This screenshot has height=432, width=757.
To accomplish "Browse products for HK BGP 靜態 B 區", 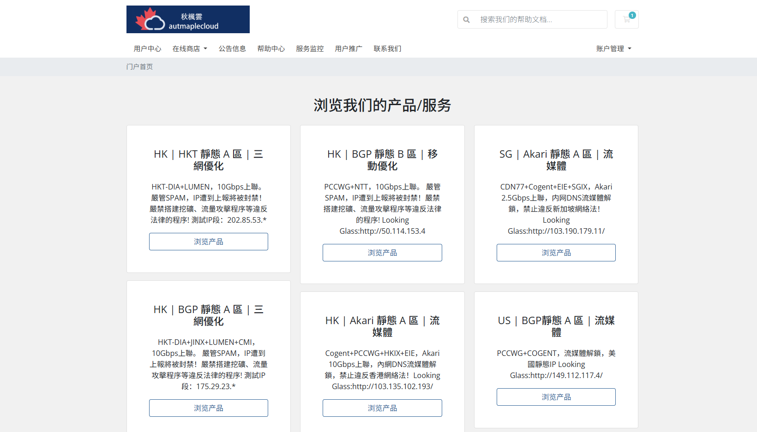I will click(382, 253).
